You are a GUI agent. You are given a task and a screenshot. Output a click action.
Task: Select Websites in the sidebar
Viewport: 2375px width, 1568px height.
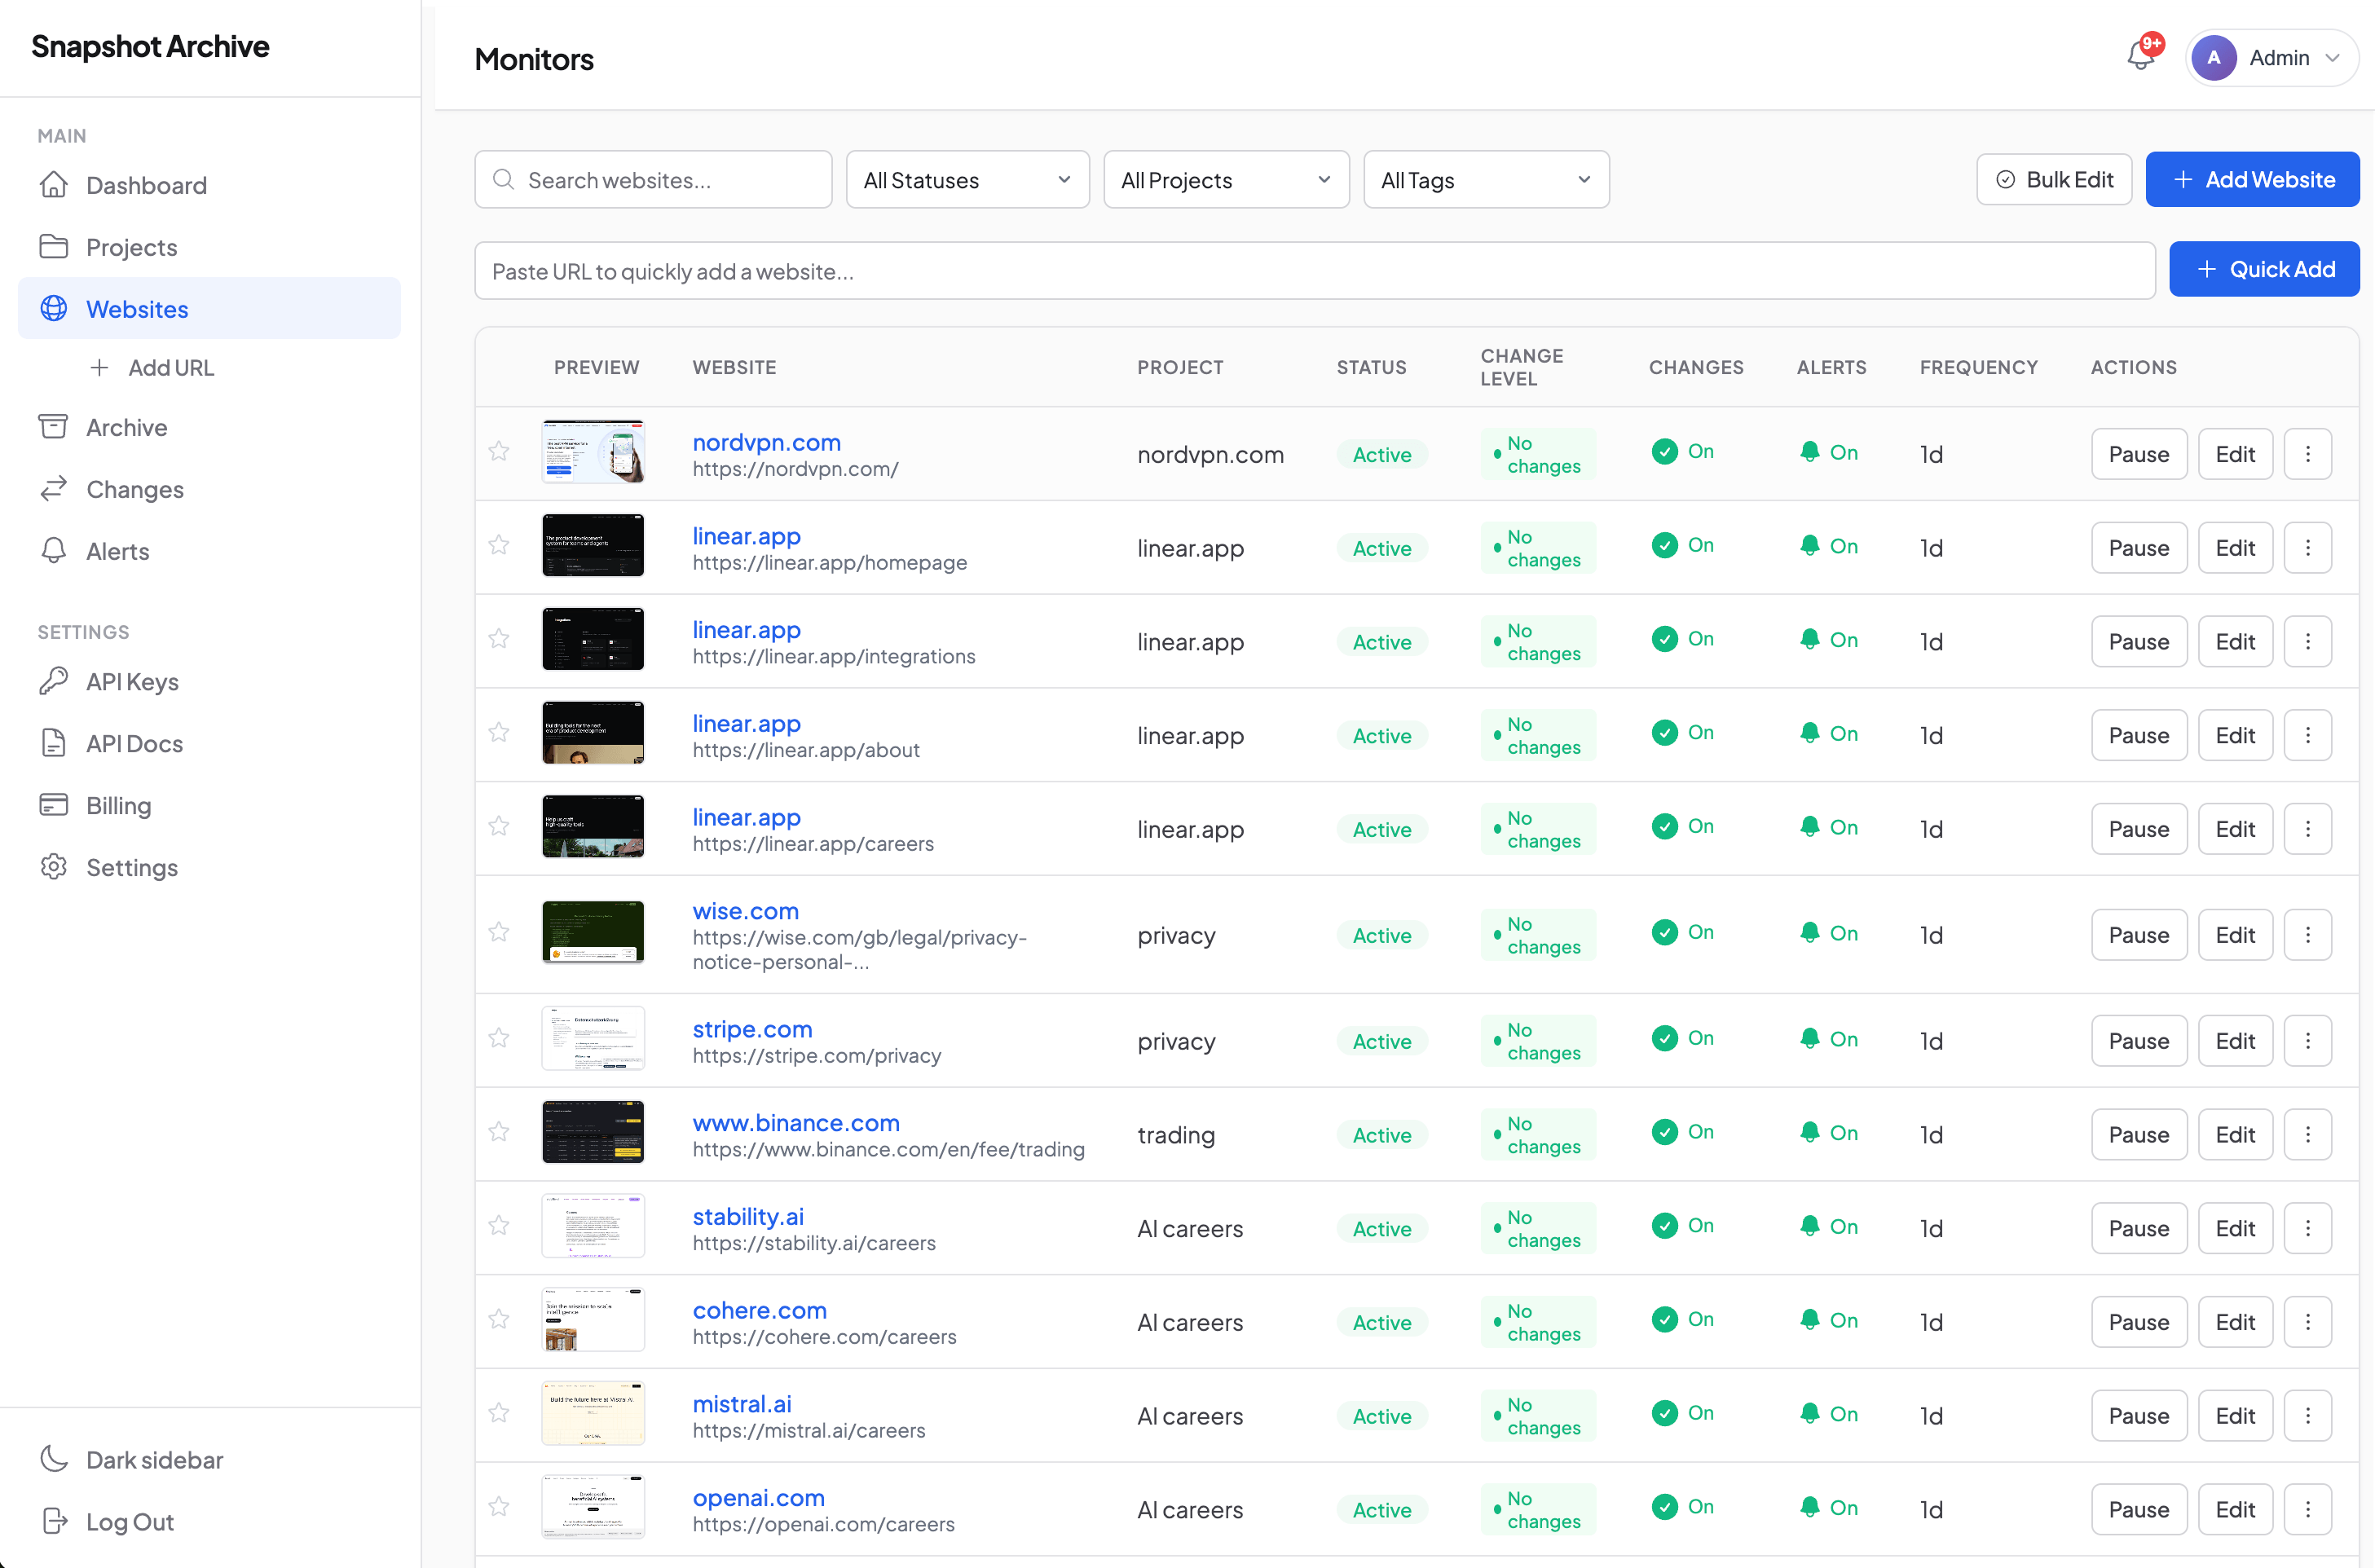pyautogui.click(x=209, y=309)
